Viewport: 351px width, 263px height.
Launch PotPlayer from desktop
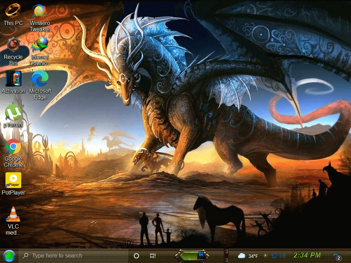click(13, 184)
